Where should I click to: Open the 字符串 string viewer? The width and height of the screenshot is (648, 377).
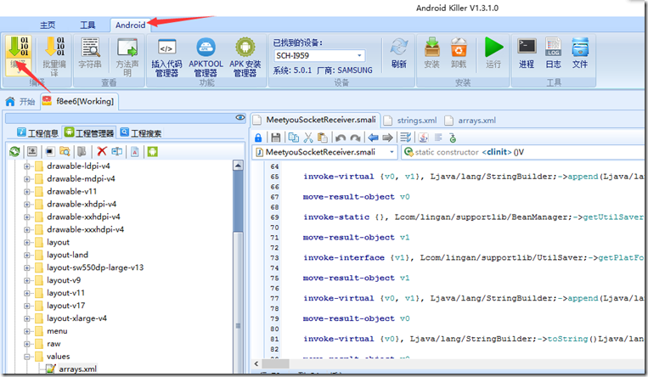[90, 53]
